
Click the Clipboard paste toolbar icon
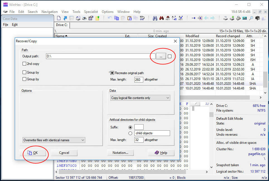pyautogui.click(x=129, y=18)
